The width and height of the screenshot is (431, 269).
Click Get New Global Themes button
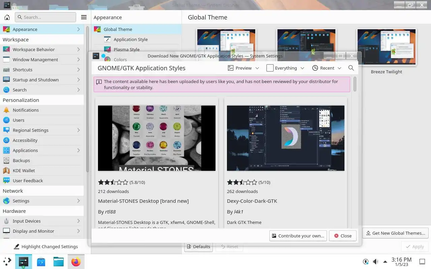point(395,233)
